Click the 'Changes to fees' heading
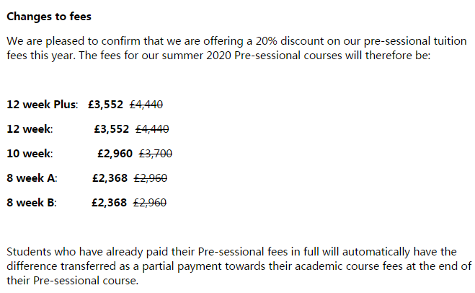475x293 pixels. point(49,17)
